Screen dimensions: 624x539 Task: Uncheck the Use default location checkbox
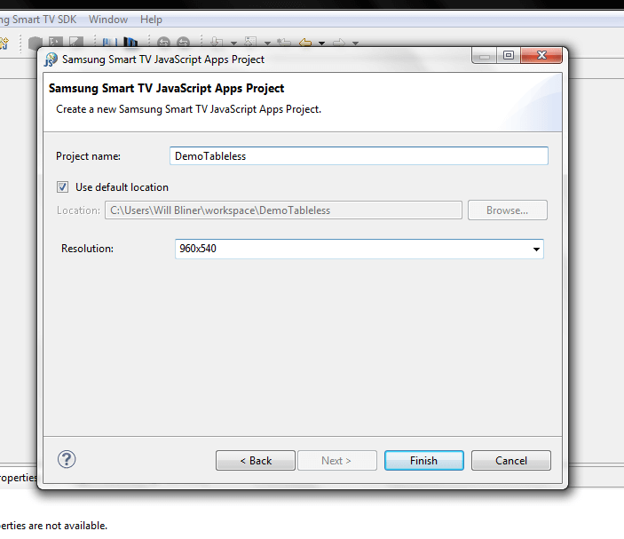tap(62, 186)
